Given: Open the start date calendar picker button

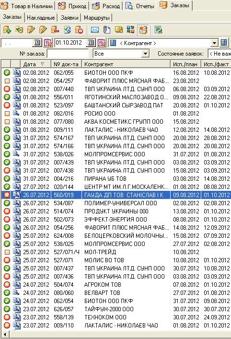Looking at the screenshot, I should coord(37,43).
